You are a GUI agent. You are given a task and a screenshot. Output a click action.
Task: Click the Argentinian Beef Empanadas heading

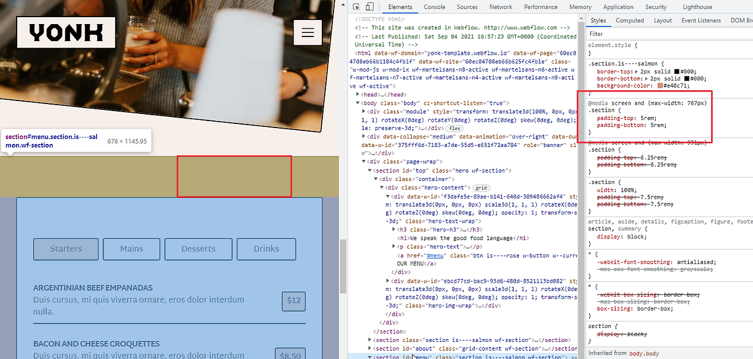click(93, 288)
